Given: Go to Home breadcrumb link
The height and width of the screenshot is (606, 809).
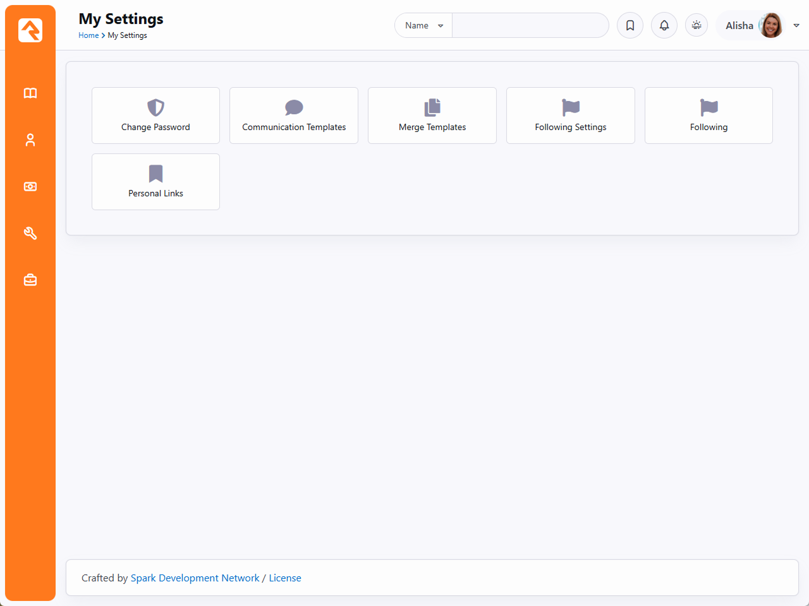Looking at the screenshot, I should [88, 35].
